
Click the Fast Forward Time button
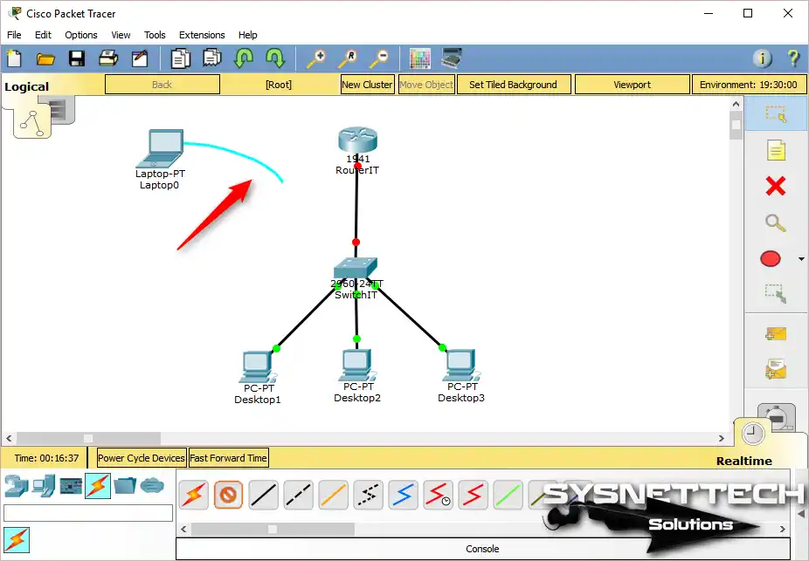pyautogui.click(x=228, y=457)
